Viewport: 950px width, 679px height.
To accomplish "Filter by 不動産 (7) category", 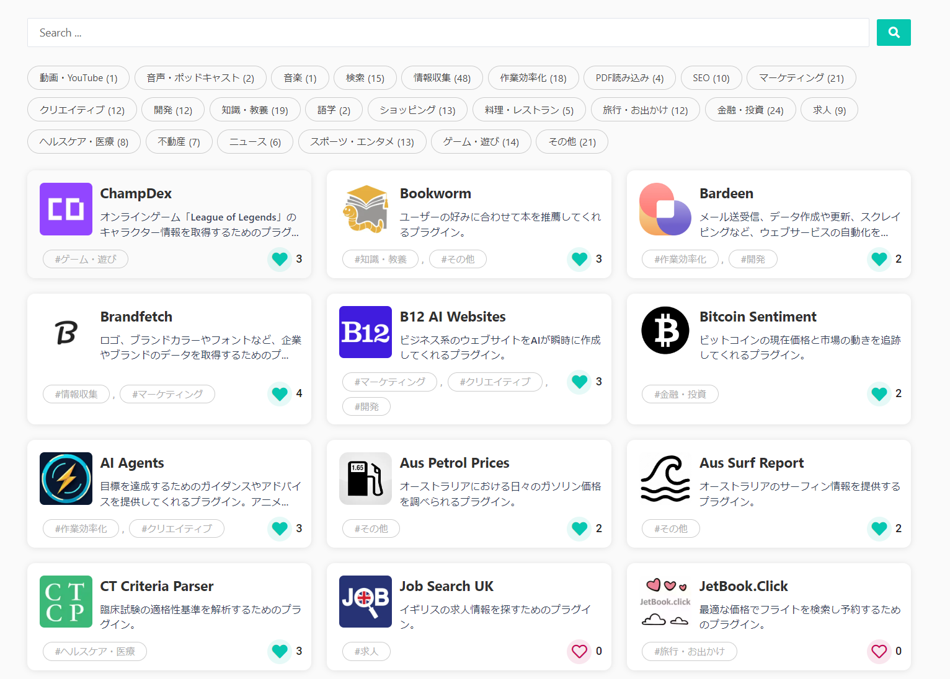I will [x=179, y=142].
